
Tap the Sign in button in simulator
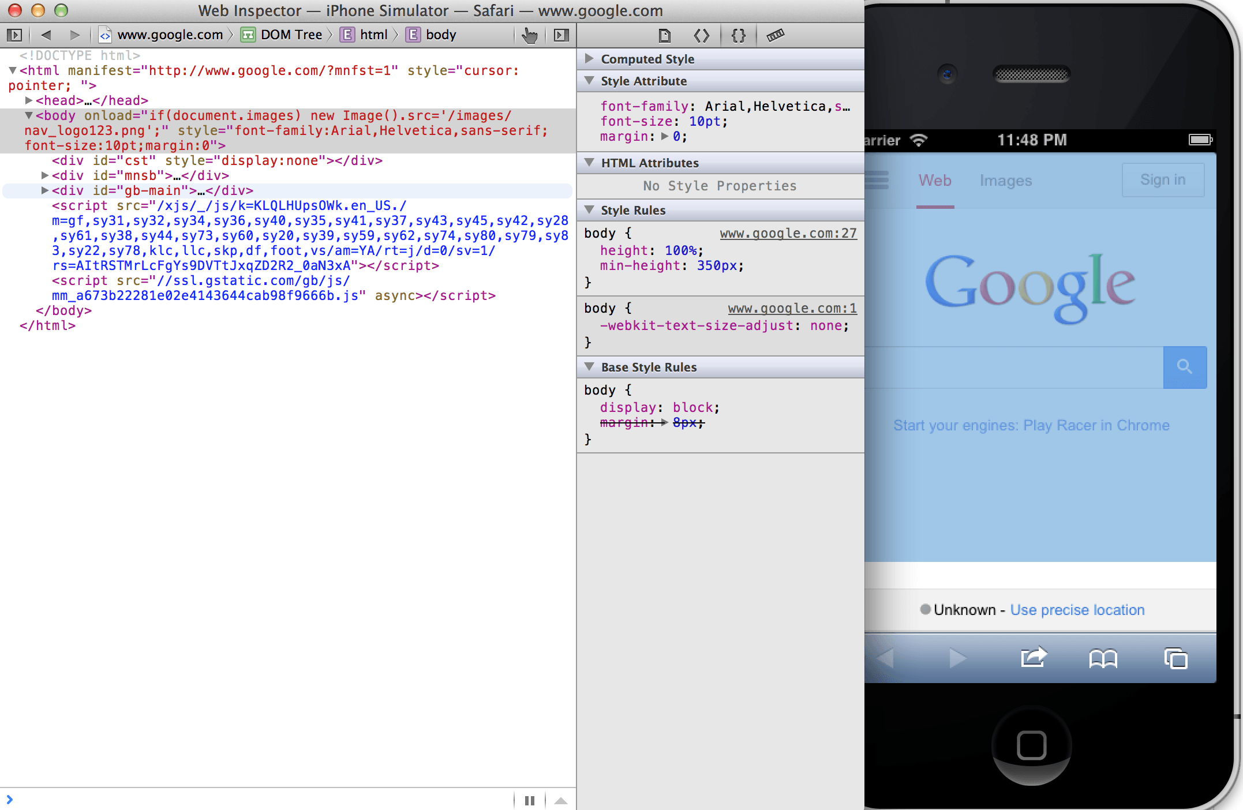(x=1163, y=180)
